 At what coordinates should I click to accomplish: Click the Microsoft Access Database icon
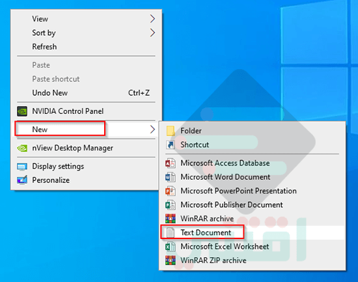[x=171, y=163]
